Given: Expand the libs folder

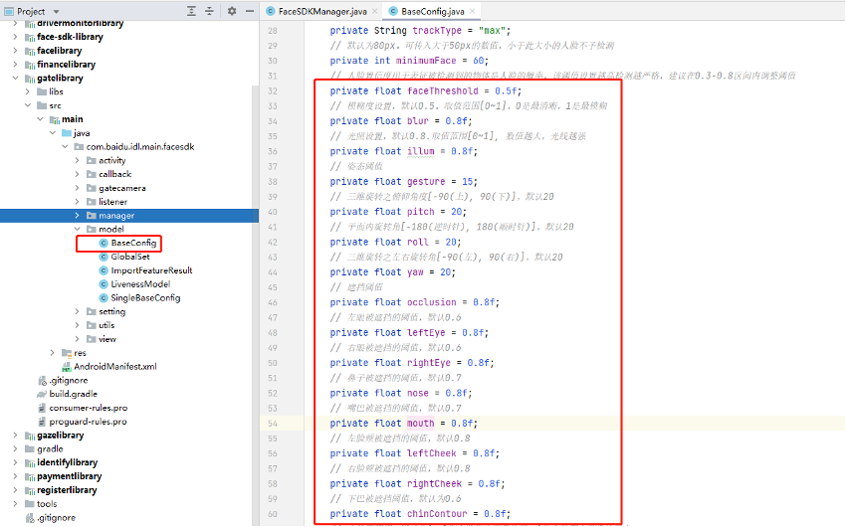Looking at the screenshot, I should tap(28, 91).
